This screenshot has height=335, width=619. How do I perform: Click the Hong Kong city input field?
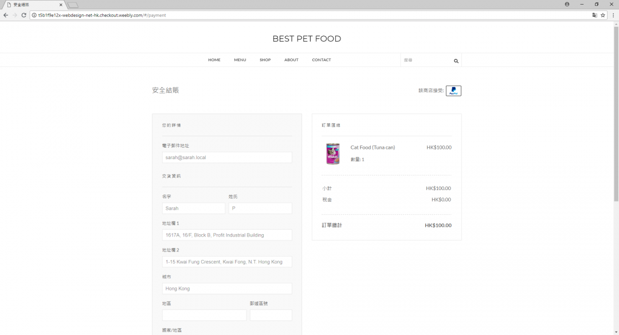click(227, 288)
